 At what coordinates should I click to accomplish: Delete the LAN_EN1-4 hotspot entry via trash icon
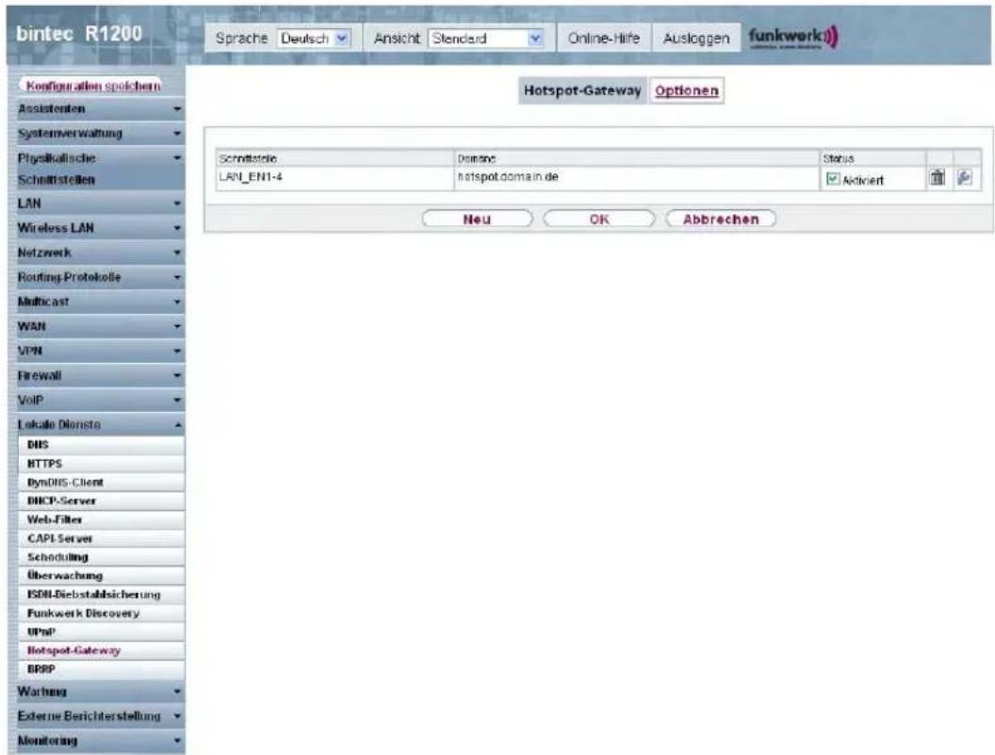tap(937, 178)
